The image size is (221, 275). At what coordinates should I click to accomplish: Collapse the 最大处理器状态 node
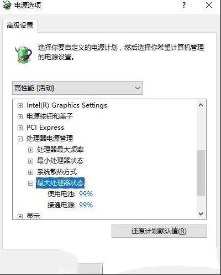click(30, 183)
